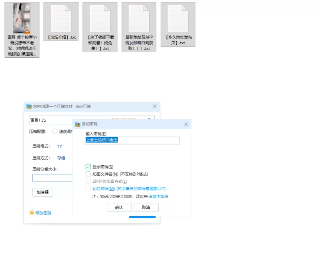Click the 压缩分卷大小 input box
Screen dimensions: 319x260
pyautogui.click(x=53, y=178)
